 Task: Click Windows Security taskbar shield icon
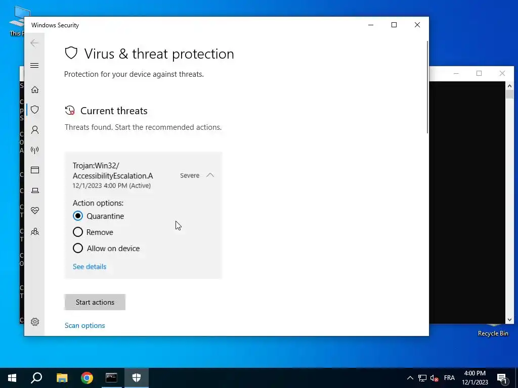pyautogui.click(x=137, y=378)
